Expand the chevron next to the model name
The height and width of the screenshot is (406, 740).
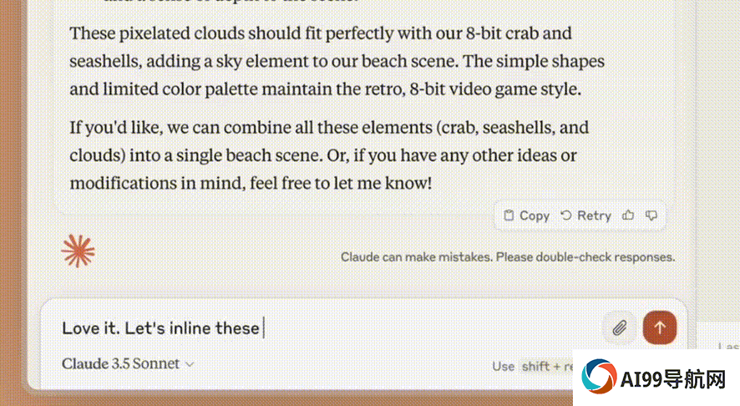[190, 364]
